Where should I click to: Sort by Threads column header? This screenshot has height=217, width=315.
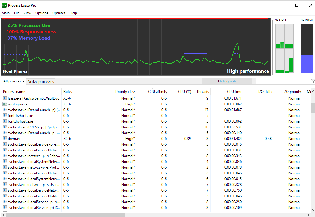[202, 91]
